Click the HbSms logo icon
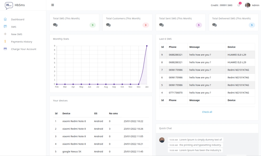The height and width of the screenshot is (156, 261). tap(9, 5)
